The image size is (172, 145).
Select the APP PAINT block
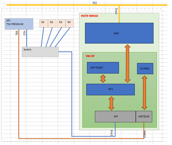point(103,68)
